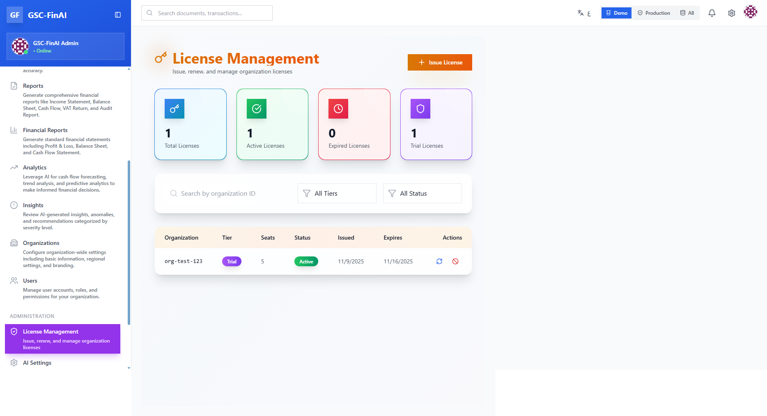Collapse the sidebar with the panel toggle
Screen dimensions: 767x416
coord(118,15)
